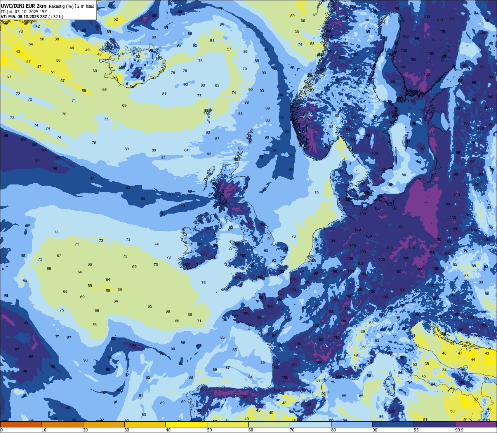Click the 20–30 legend color segment
This screenshot has height=433, width=497.
coord(104,424)
